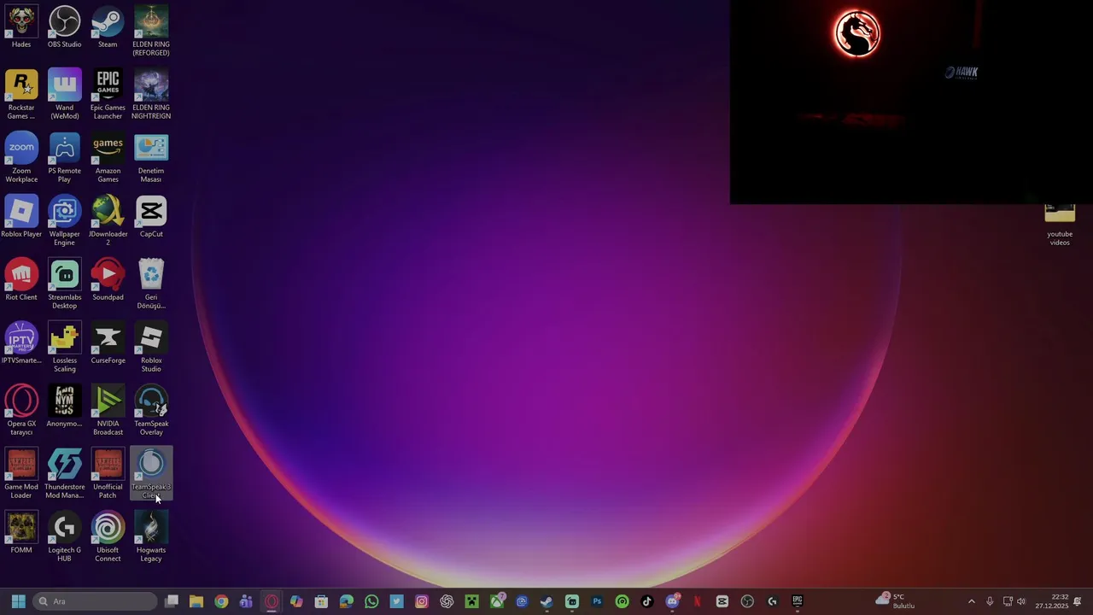Viewport: 1093px width, 615px height.
Task: Open the Hades desktop shortcut
Action: point(21,27)
